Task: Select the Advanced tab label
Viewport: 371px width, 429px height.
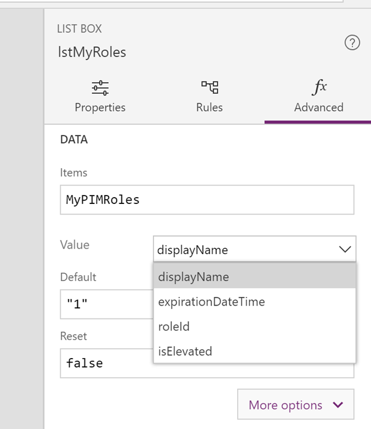Action: tap(319, 107)
